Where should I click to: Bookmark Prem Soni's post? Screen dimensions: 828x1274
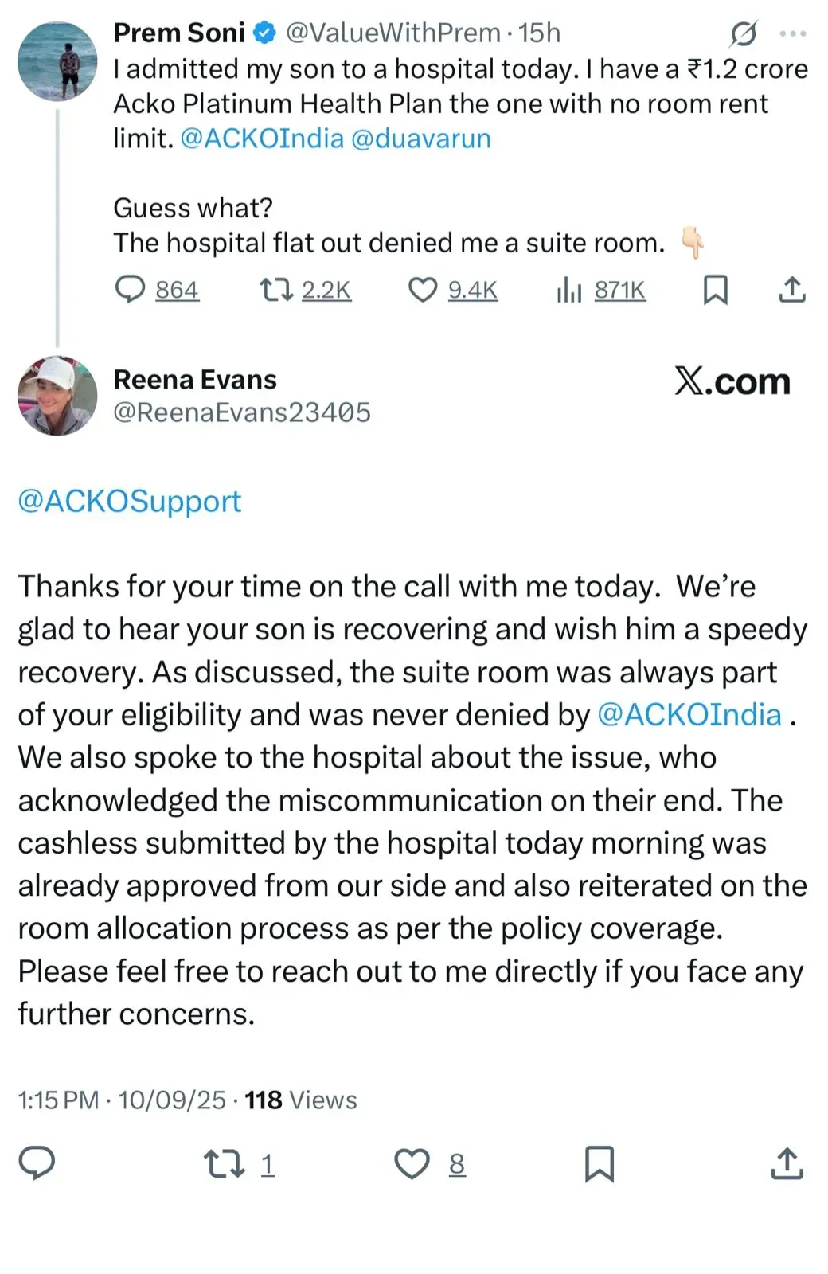[x=715, y=290]
